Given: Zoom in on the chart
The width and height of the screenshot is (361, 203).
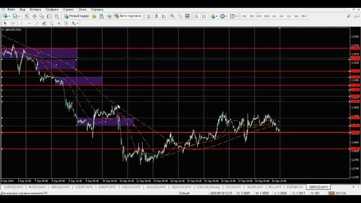Looking at the screenshot, I should coord(173,16).
